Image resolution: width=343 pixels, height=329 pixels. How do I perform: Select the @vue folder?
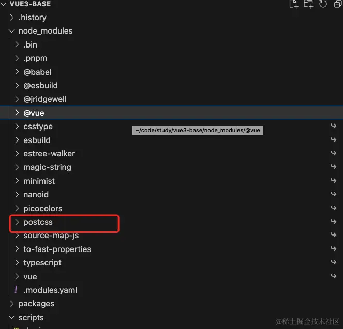coord(37,113)
